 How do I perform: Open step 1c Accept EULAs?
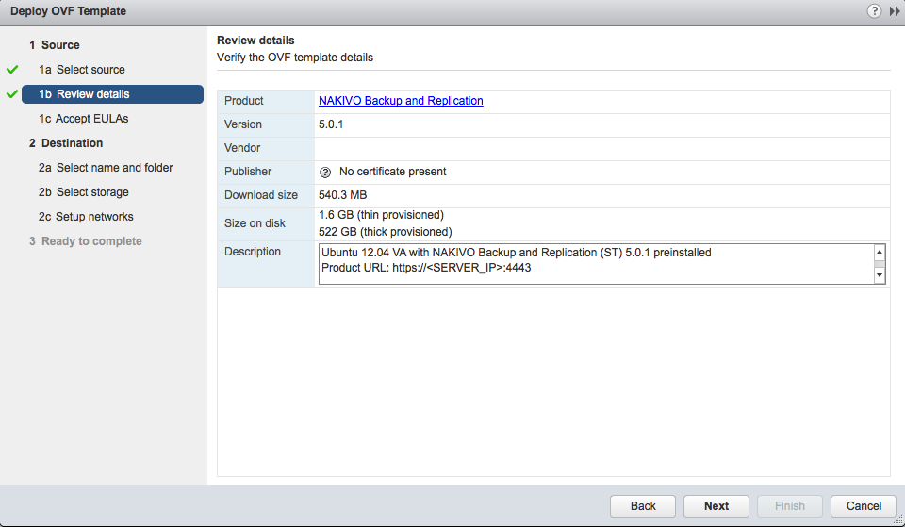[x=84, y=119]
